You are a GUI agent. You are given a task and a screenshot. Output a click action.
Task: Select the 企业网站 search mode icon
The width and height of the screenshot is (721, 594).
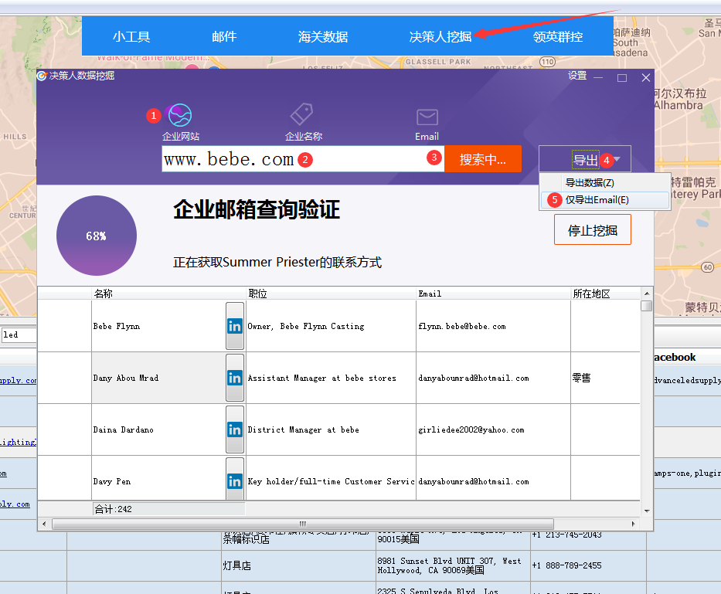pos(180,115)
